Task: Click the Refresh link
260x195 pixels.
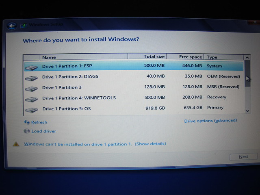Action: (x=39, y=122)
